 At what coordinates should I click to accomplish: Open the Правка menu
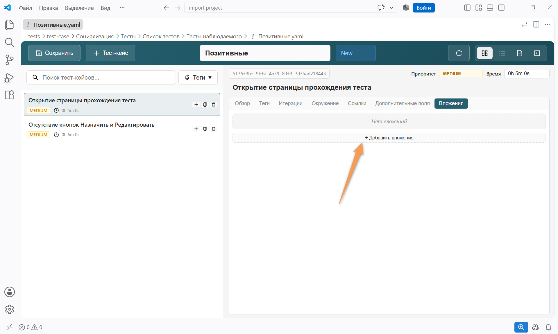click(x=49, y=8)
